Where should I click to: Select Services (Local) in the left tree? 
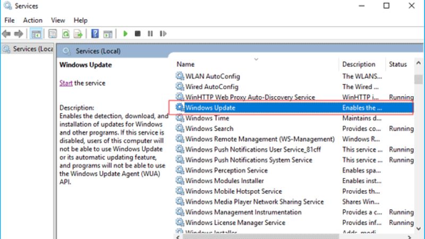click(x=28, y=49)
